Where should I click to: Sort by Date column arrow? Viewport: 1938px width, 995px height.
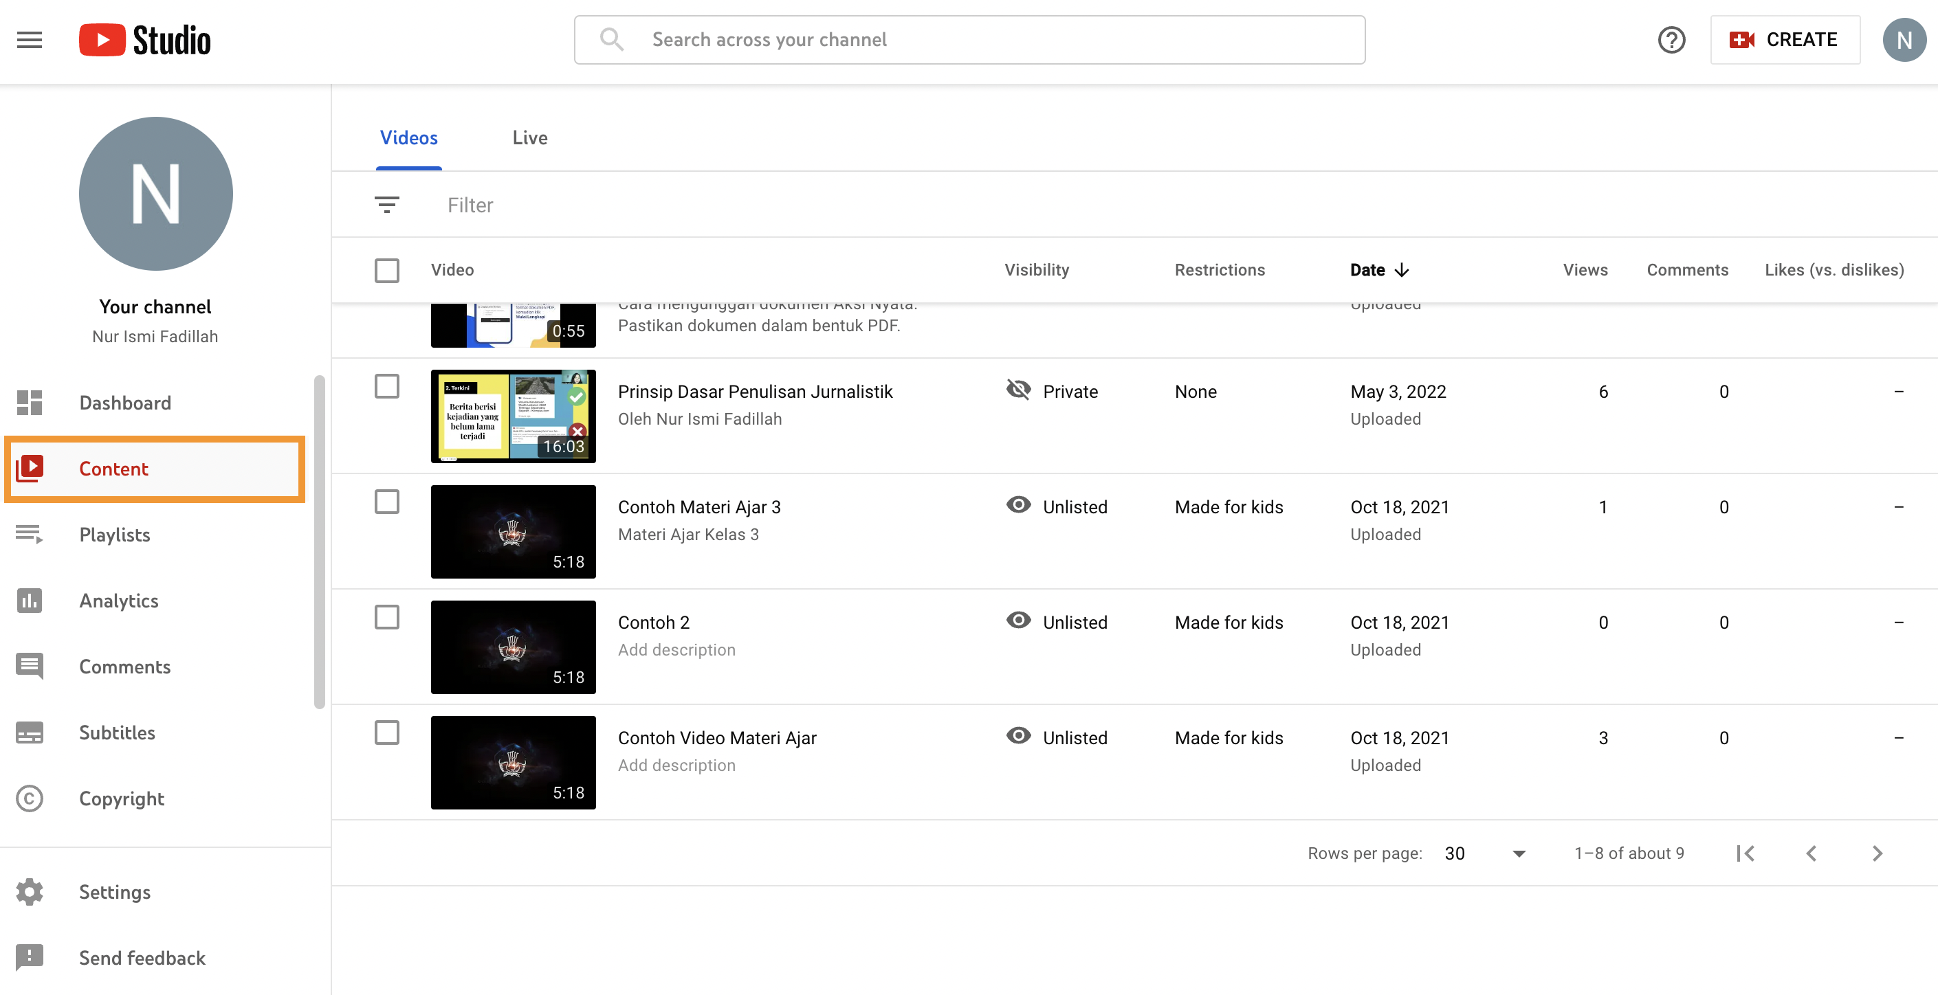[x=1401, y=270]
